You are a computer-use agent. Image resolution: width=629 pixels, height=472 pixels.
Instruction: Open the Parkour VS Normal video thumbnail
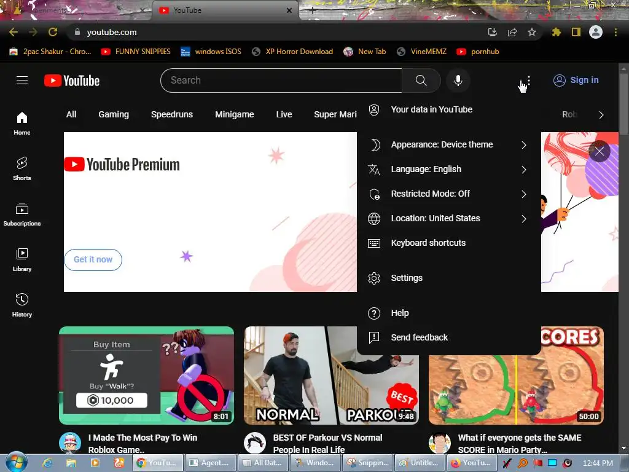(331, 376)
